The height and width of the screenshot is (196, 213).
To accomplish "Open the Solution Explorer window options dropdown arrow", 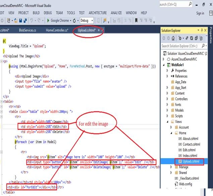I will pyautogui.click(x=198, y=30).
